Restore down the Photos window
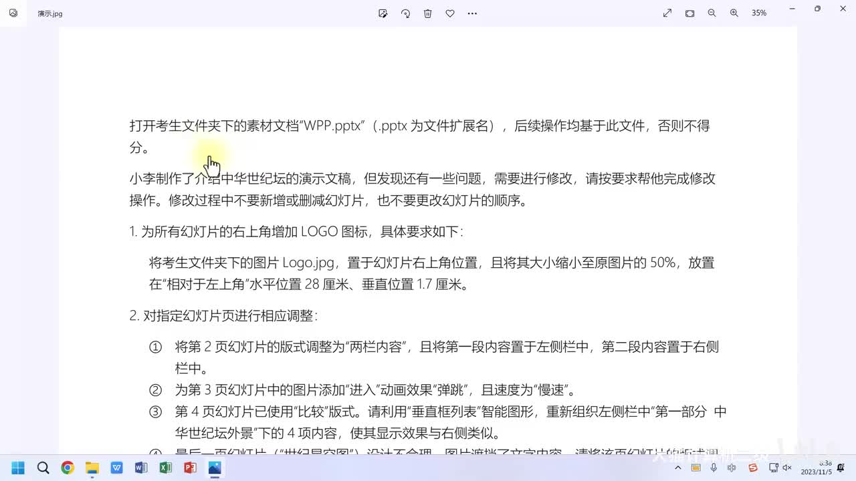 coord(817,9)
